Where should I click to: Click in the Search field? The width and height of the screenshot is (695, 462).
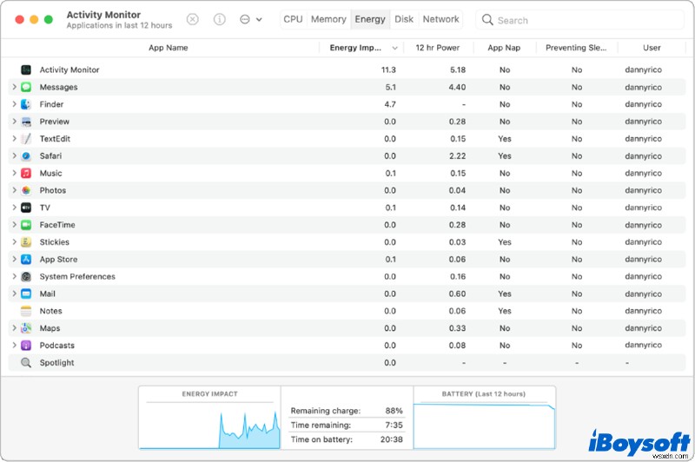579,20
